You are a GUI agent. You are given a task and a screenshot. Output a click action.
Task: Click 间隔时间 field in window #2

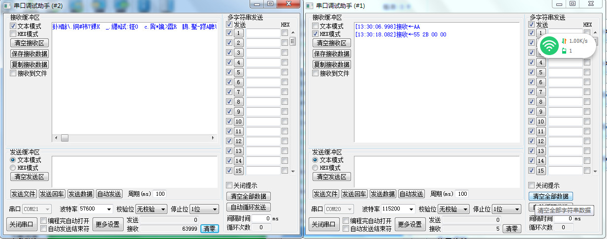coord(260,218)
